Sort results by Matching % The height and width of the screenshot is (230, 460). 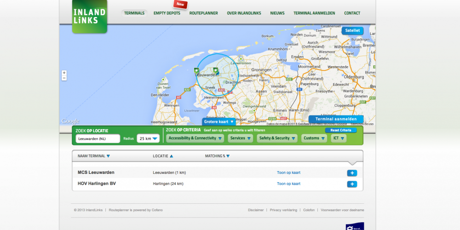[217, 156]
